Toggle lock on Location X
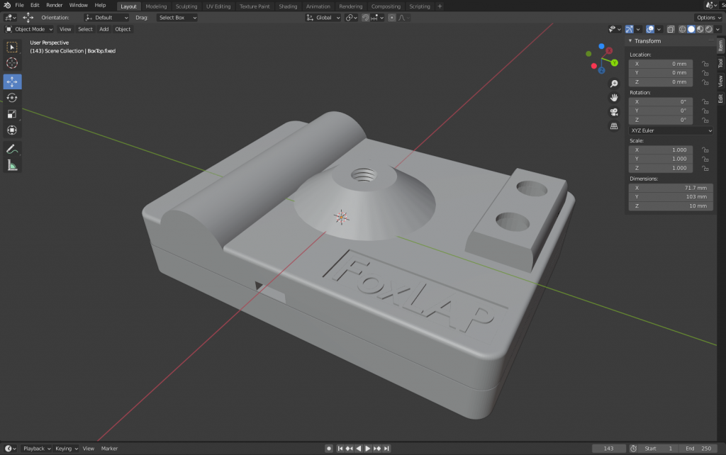This screenshot has height=455, width=726. coord(705,64)
